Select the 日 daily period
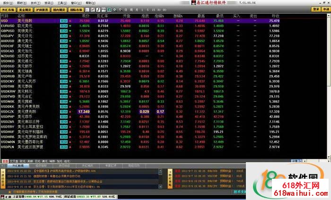This screenshot has height=200, width=331. 126,10
